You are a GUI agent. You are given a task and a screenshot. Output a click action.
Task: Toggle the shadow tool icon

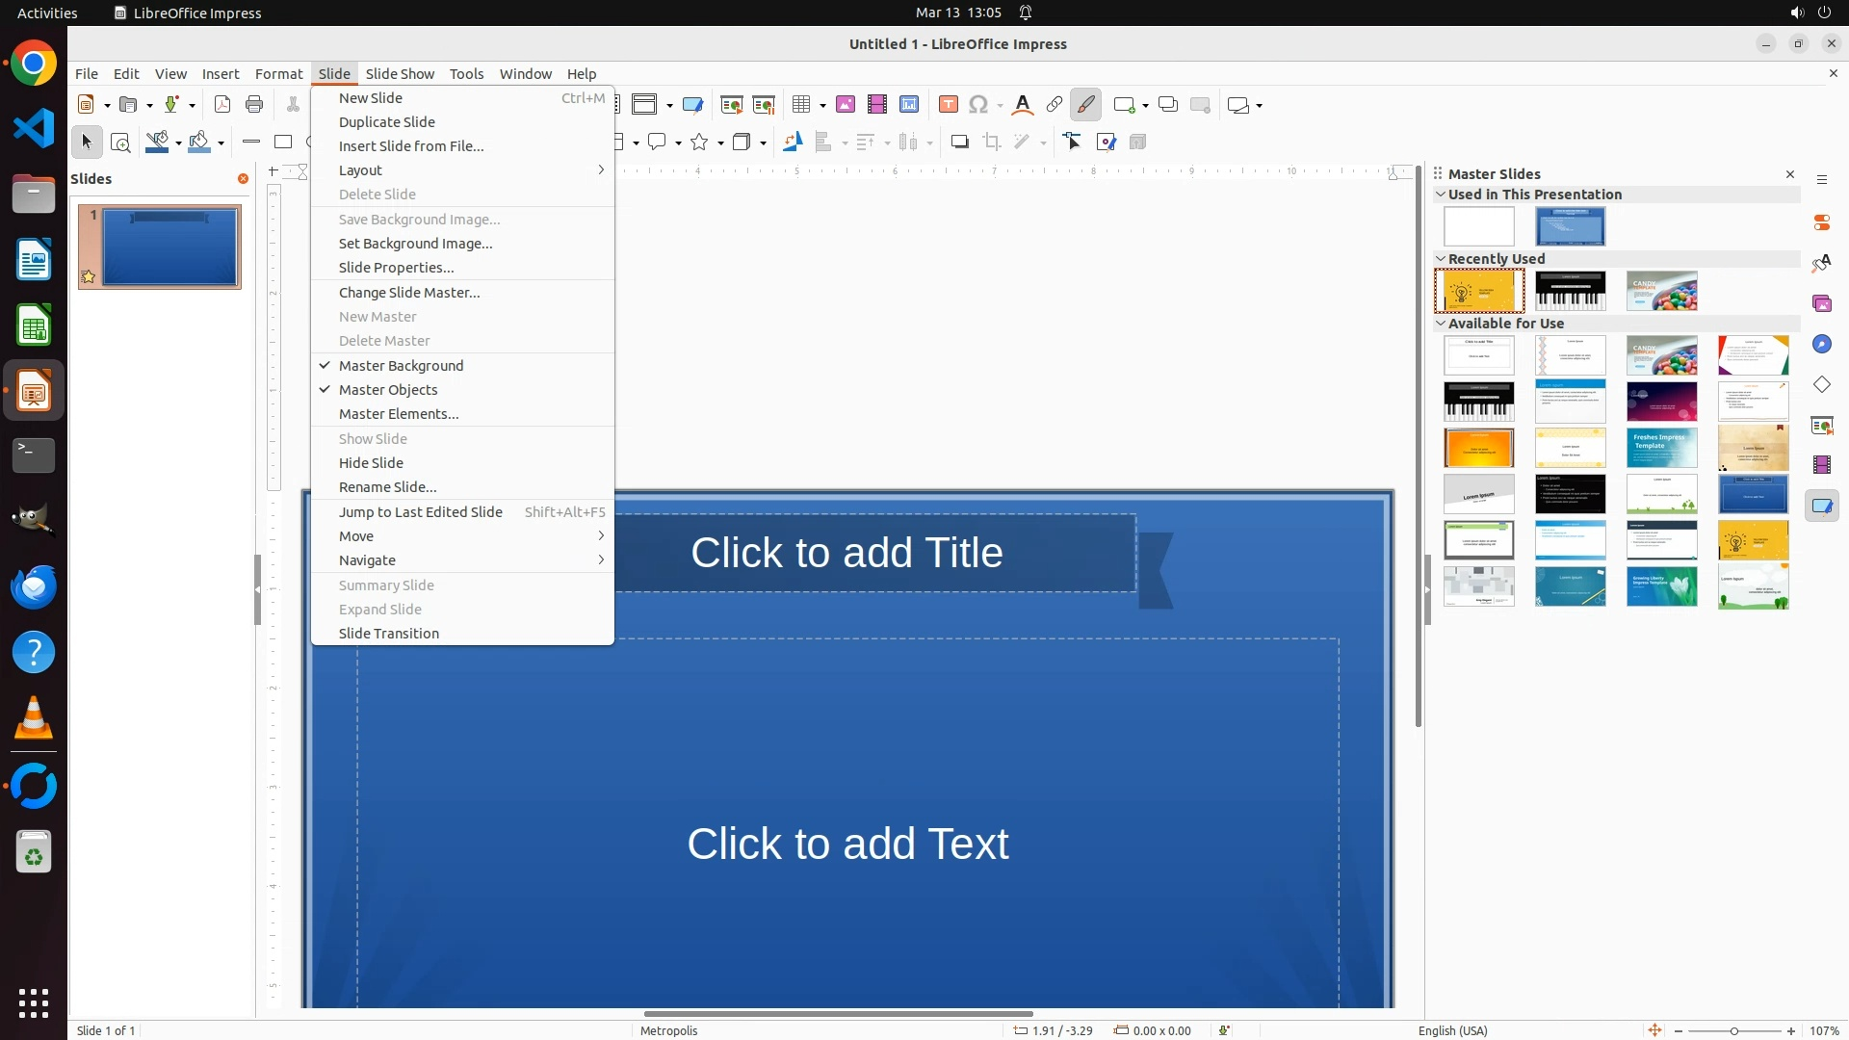[x=959, y=143]
